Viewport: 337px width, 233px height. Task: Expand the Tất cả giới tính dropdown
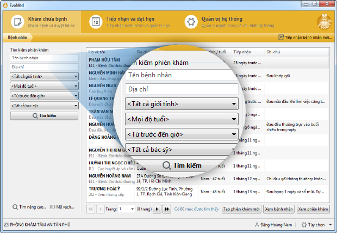click(44, 76)
